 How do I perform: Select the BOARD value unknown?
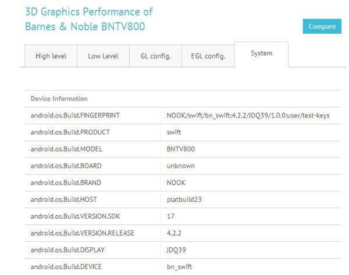pyautogui.click(x=181, y=166)
